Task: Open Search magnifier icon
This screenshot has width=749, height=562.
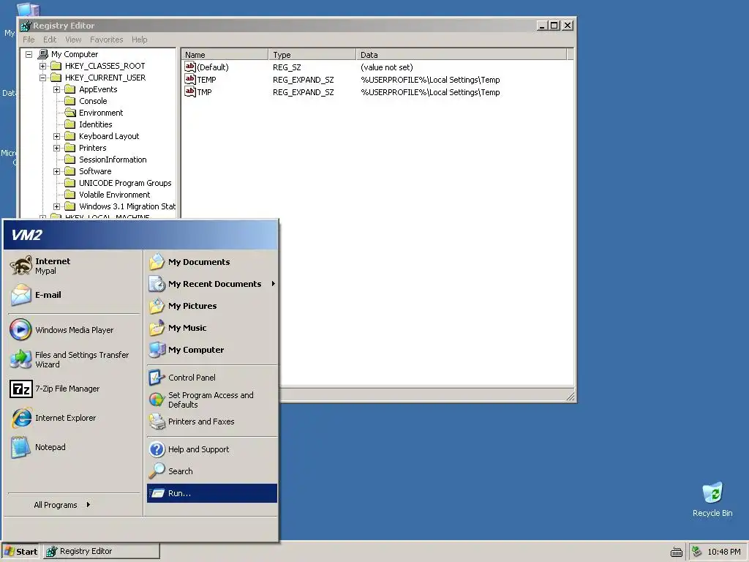Action: point(157,471)
